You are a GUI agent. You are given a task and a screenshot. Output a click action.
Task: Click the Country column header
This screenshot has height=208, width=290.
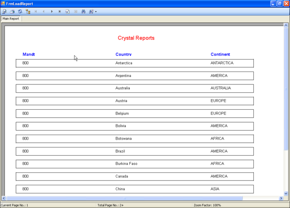[x=123, y=54]
